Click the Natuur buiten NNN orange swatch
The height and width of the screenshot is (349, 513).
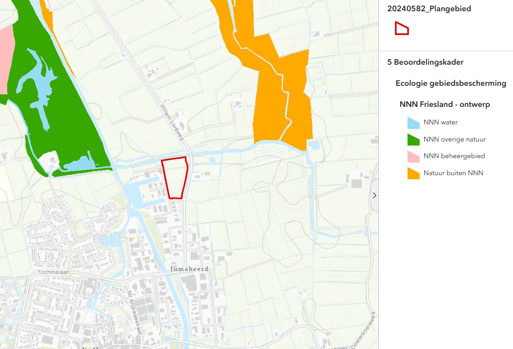coord(413,173)
